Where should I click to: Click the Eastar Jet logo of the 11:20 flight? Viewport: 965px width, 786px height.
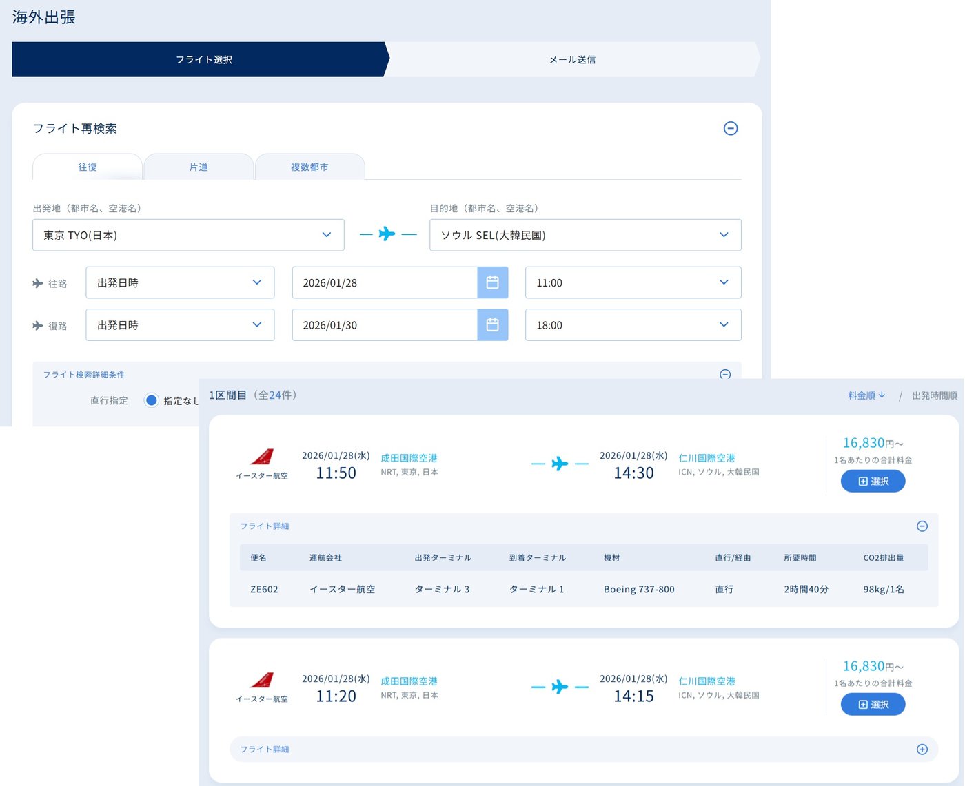tap(262, 680)
